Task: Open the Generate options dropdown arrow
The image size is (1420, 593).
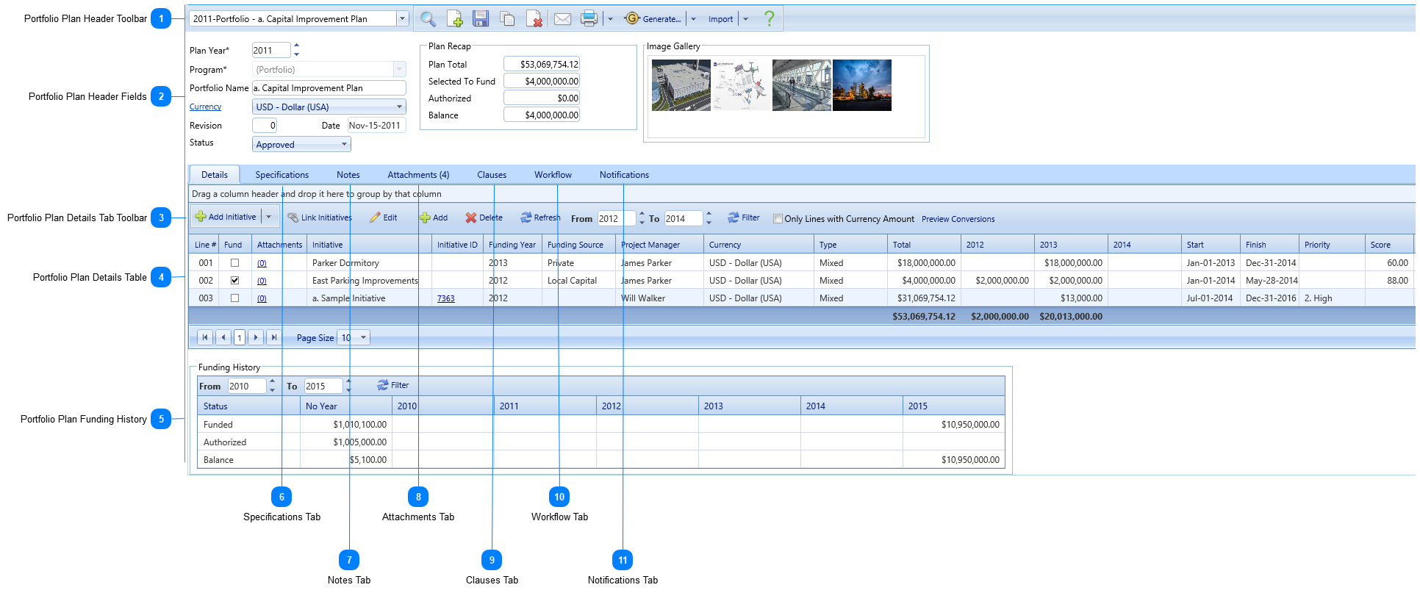Action: coord(693,19)
